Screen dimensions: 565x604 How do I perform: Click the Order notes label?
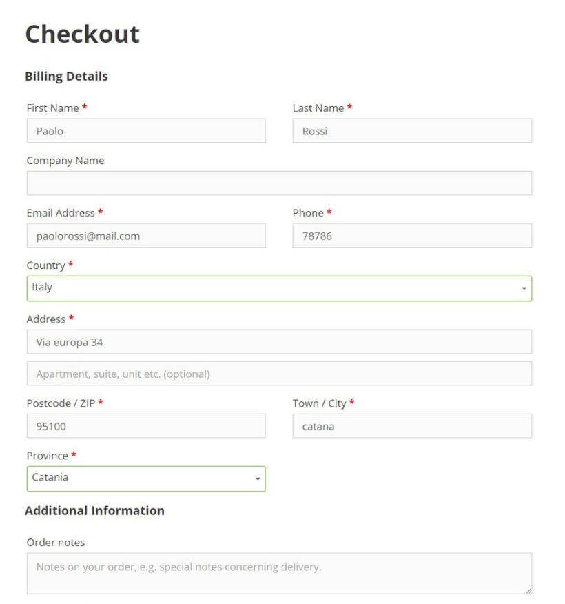(x=56, y=543)
